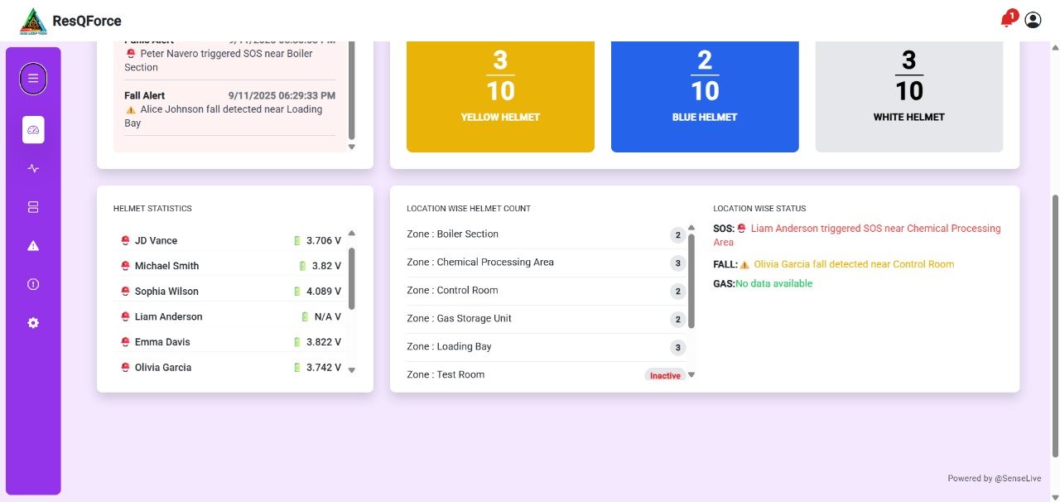The height and width of the screenshot is (502, 1060).
Task: Toggle the sidebar with the hamburger button
Action: pyautogui.click(x=33, y=78)
